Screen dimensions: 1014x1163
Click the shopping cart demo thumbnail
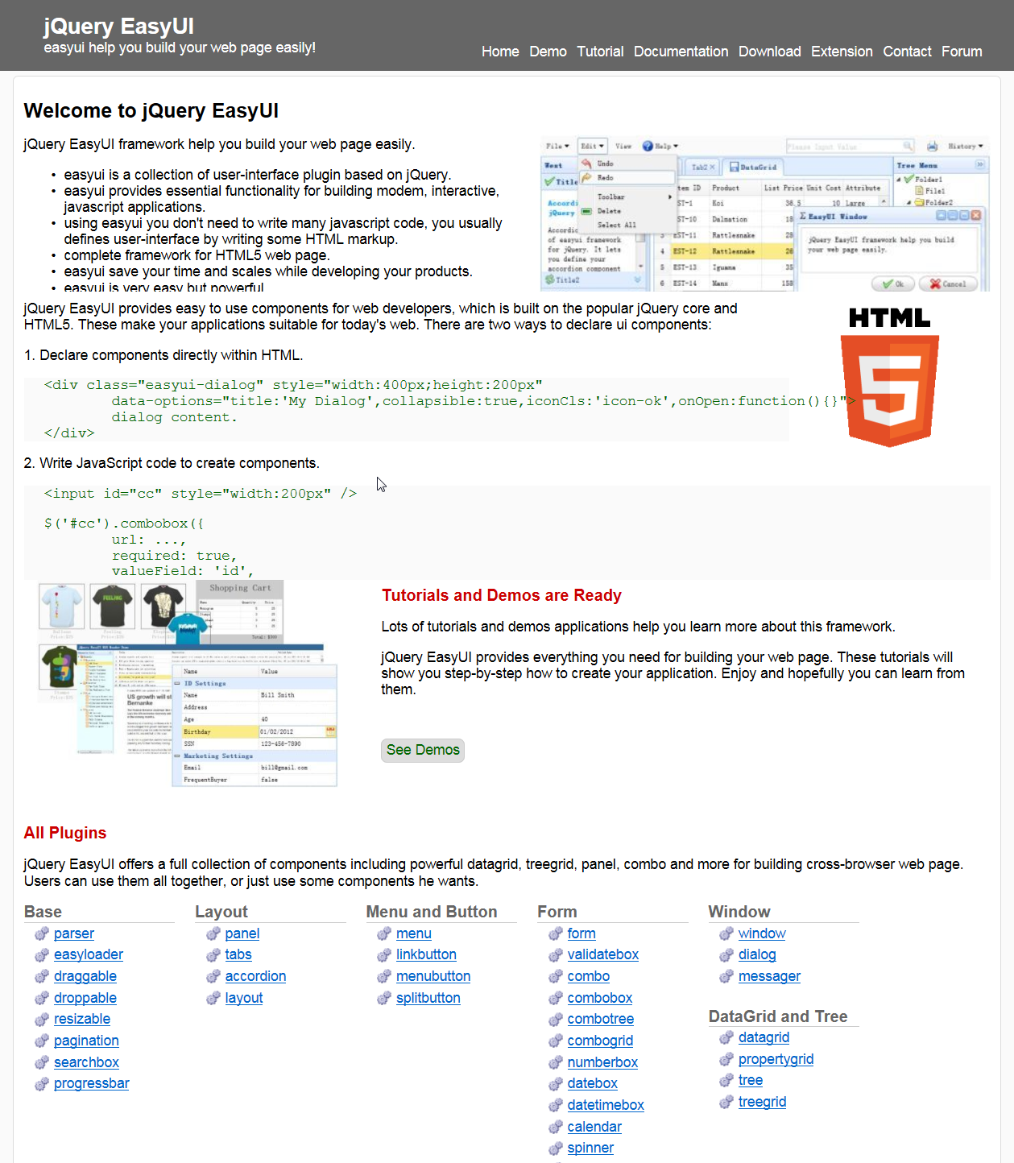[x=188, y=684]
